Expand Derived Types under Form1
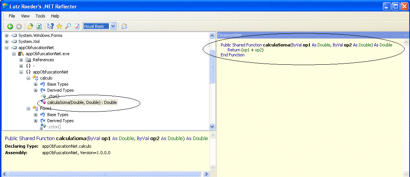Screen dimensions: 410x177 tap(36, 121)
